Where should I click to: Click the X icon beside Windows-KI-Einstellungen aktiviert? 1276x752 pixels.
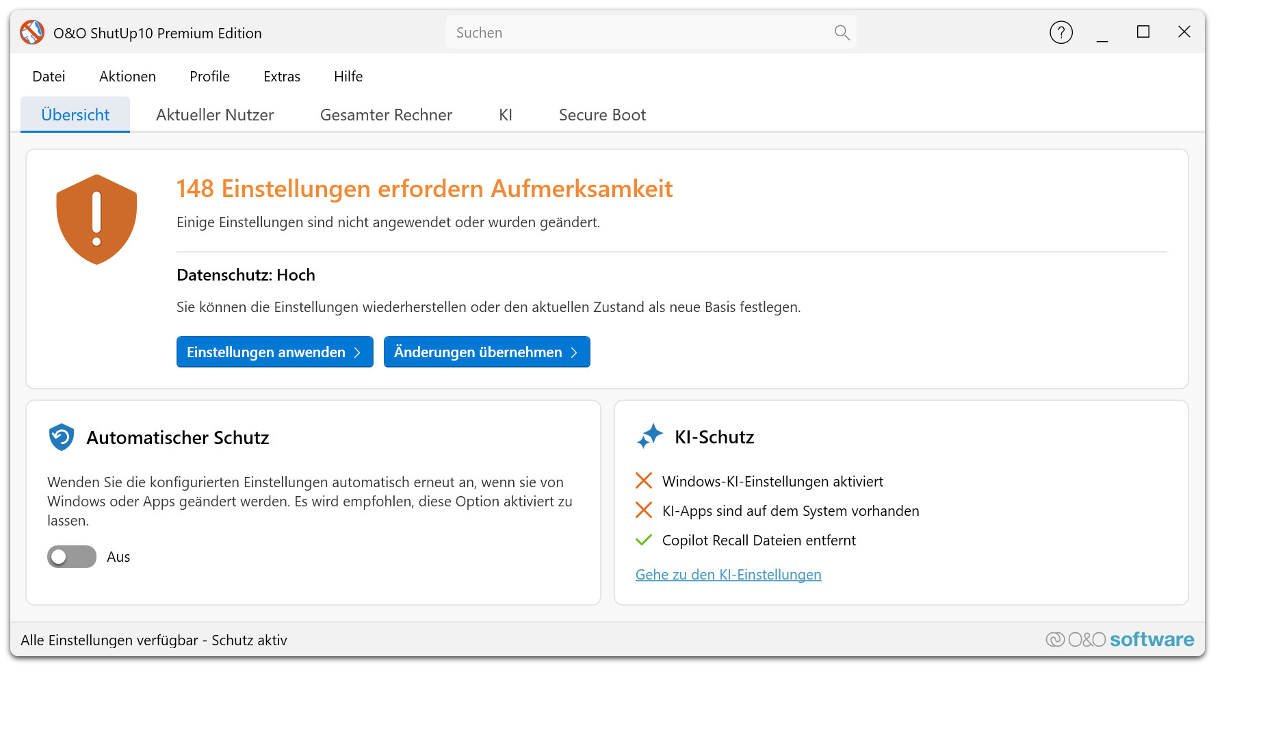[x=644, y=481]
